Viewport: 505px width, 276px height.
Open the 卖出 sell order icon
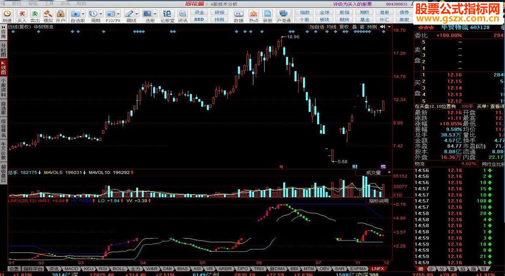coord(35,16)
